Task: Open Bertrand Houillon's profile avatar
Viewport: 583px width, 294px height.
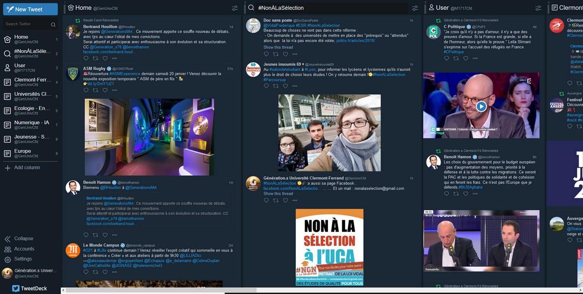Action: pos(73,32)
